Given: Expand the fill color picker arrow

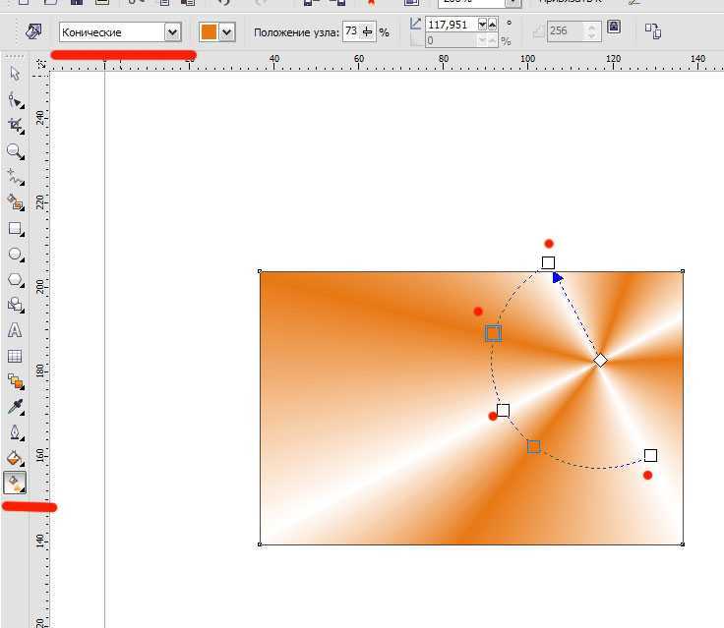Looking at the screenshot, I should pyautogui.click(x=226, y=32).
